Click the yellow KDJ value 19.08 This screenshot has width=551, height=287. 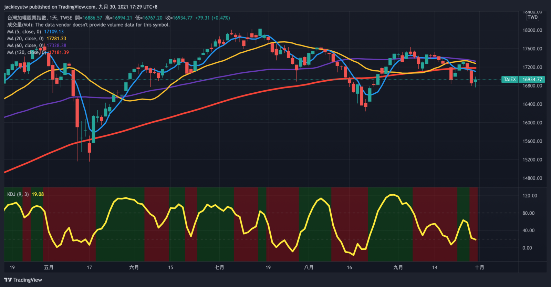pos(38,194)
